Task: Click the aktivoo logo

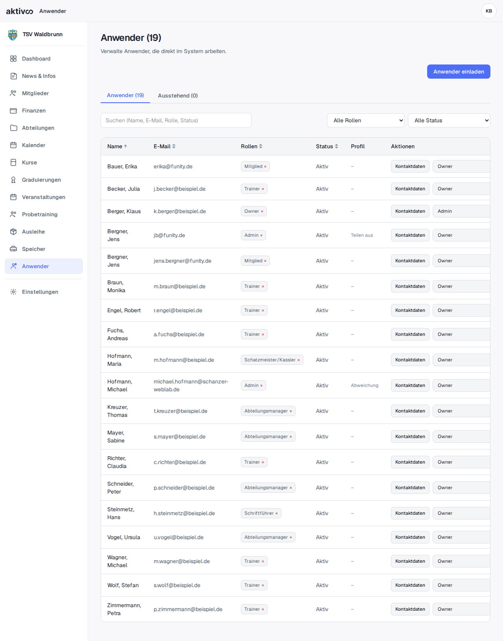Action: [x=20, y=11]
